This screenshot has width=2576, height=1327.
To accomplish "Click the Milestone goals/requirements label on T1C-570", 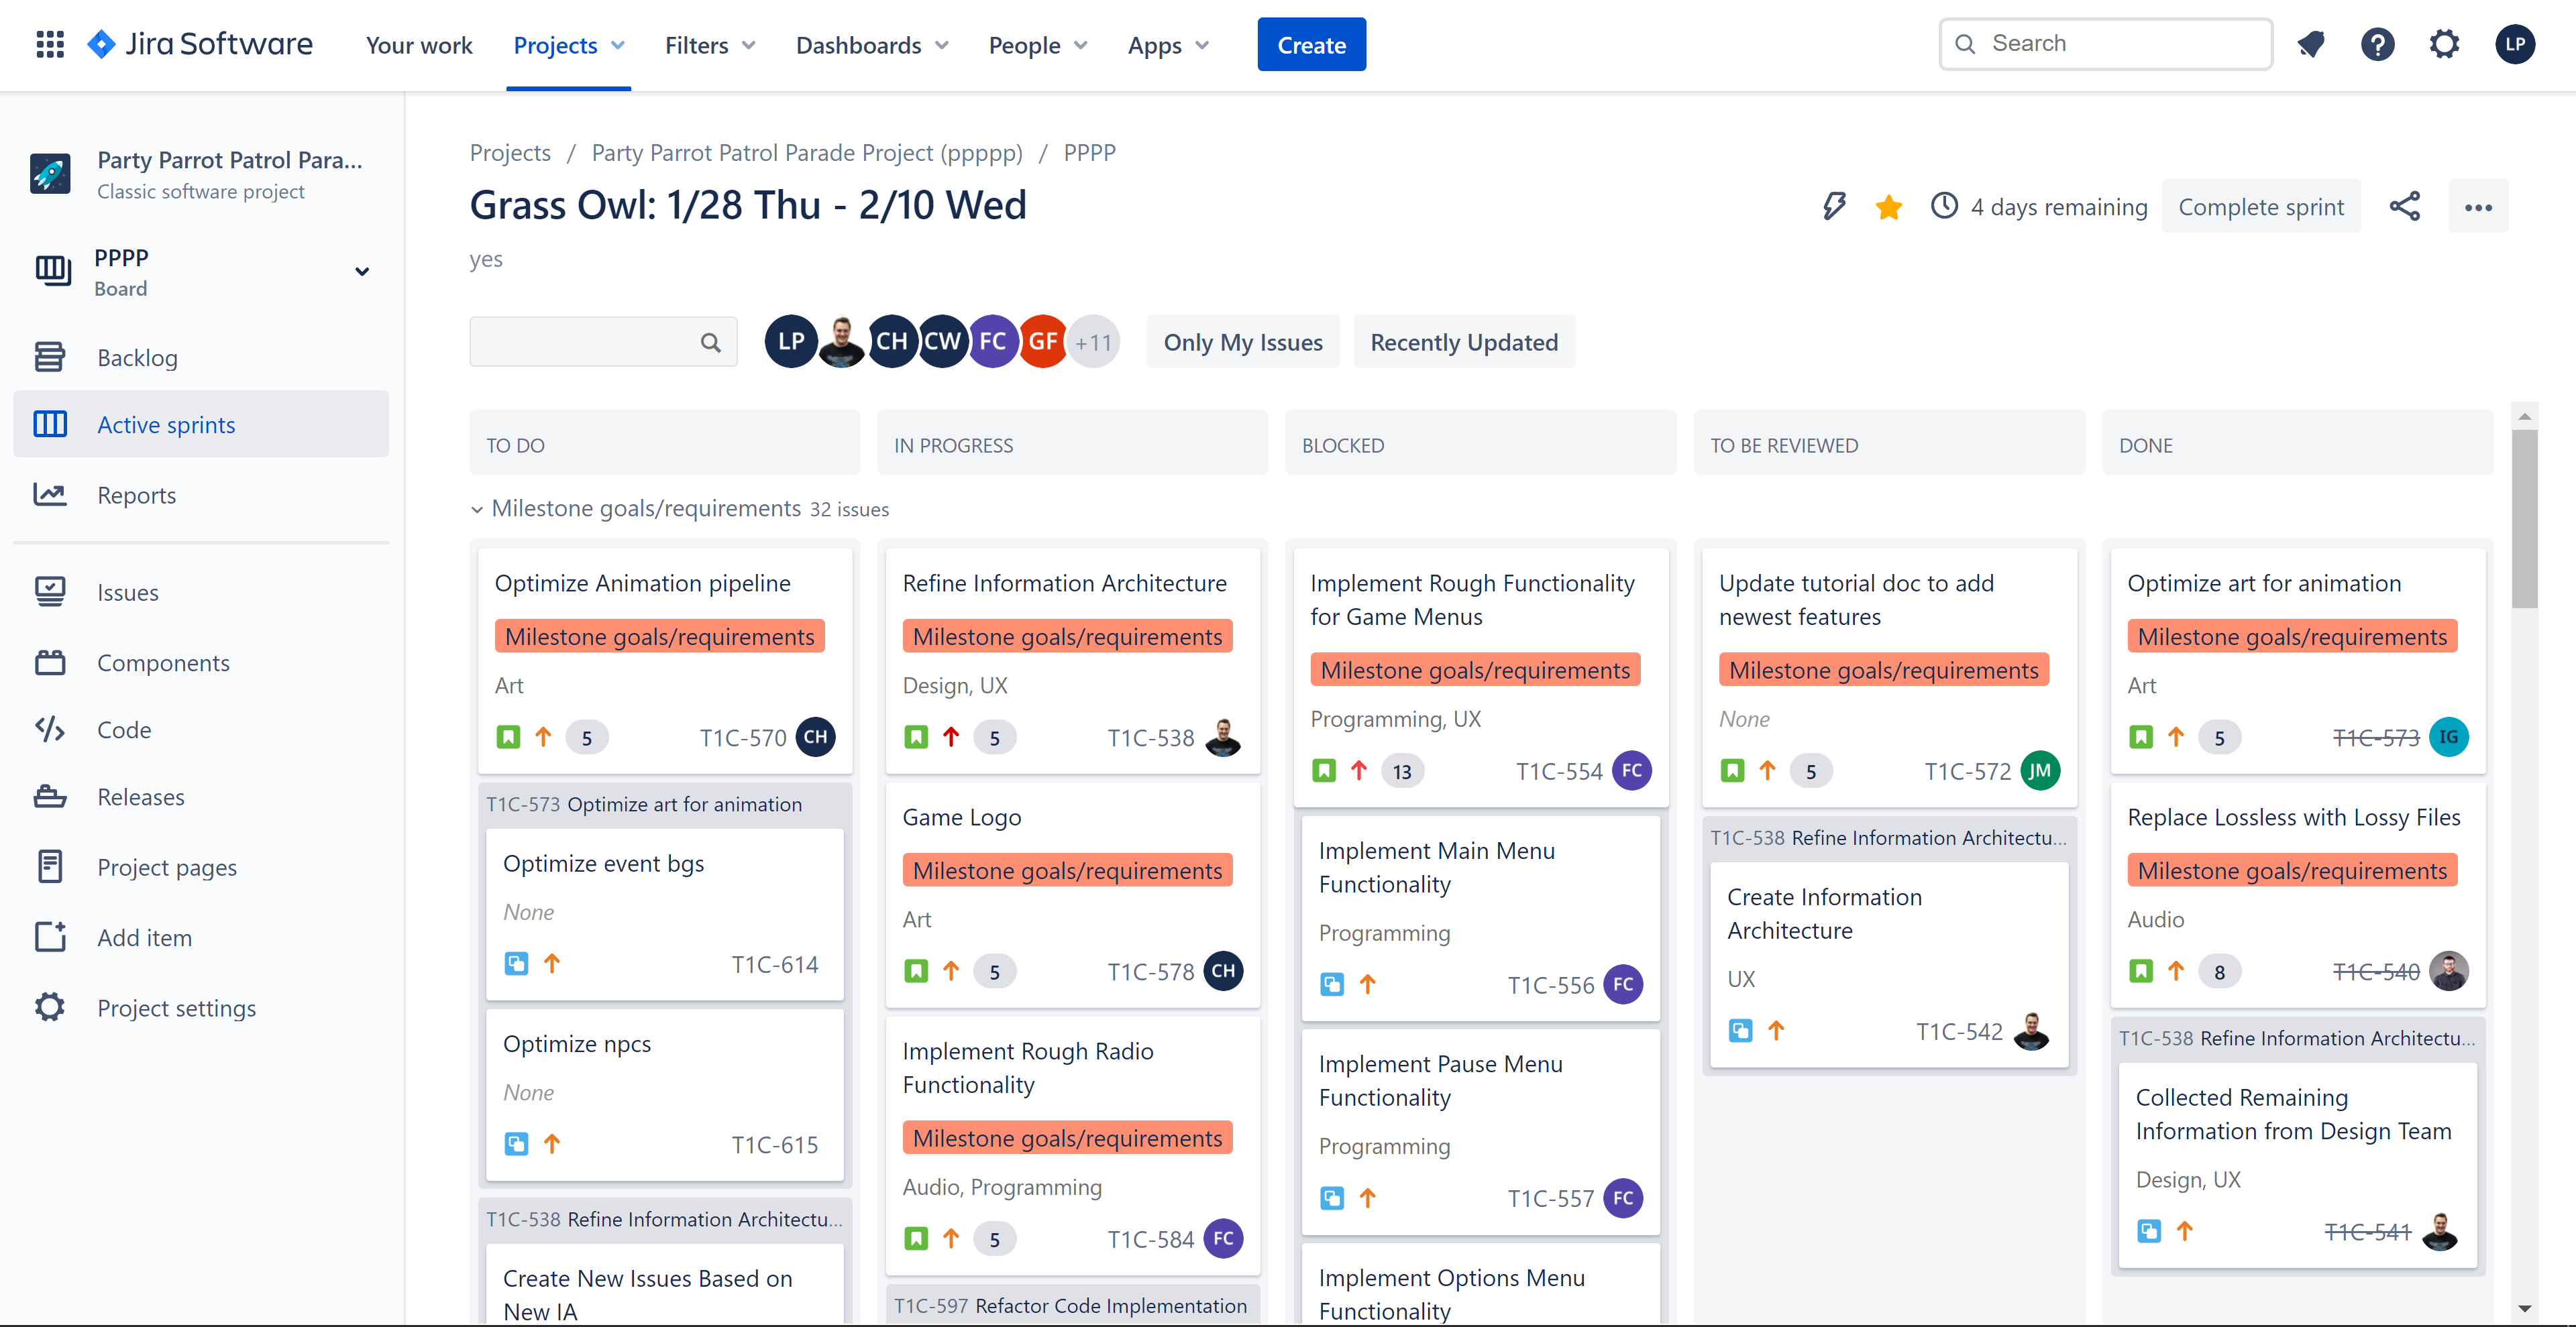I will pyautogui.click(x=659, y=636).
